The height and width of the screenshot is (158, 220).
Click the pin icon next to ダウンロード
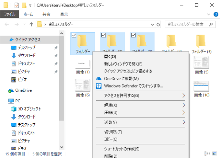point(56,56)
